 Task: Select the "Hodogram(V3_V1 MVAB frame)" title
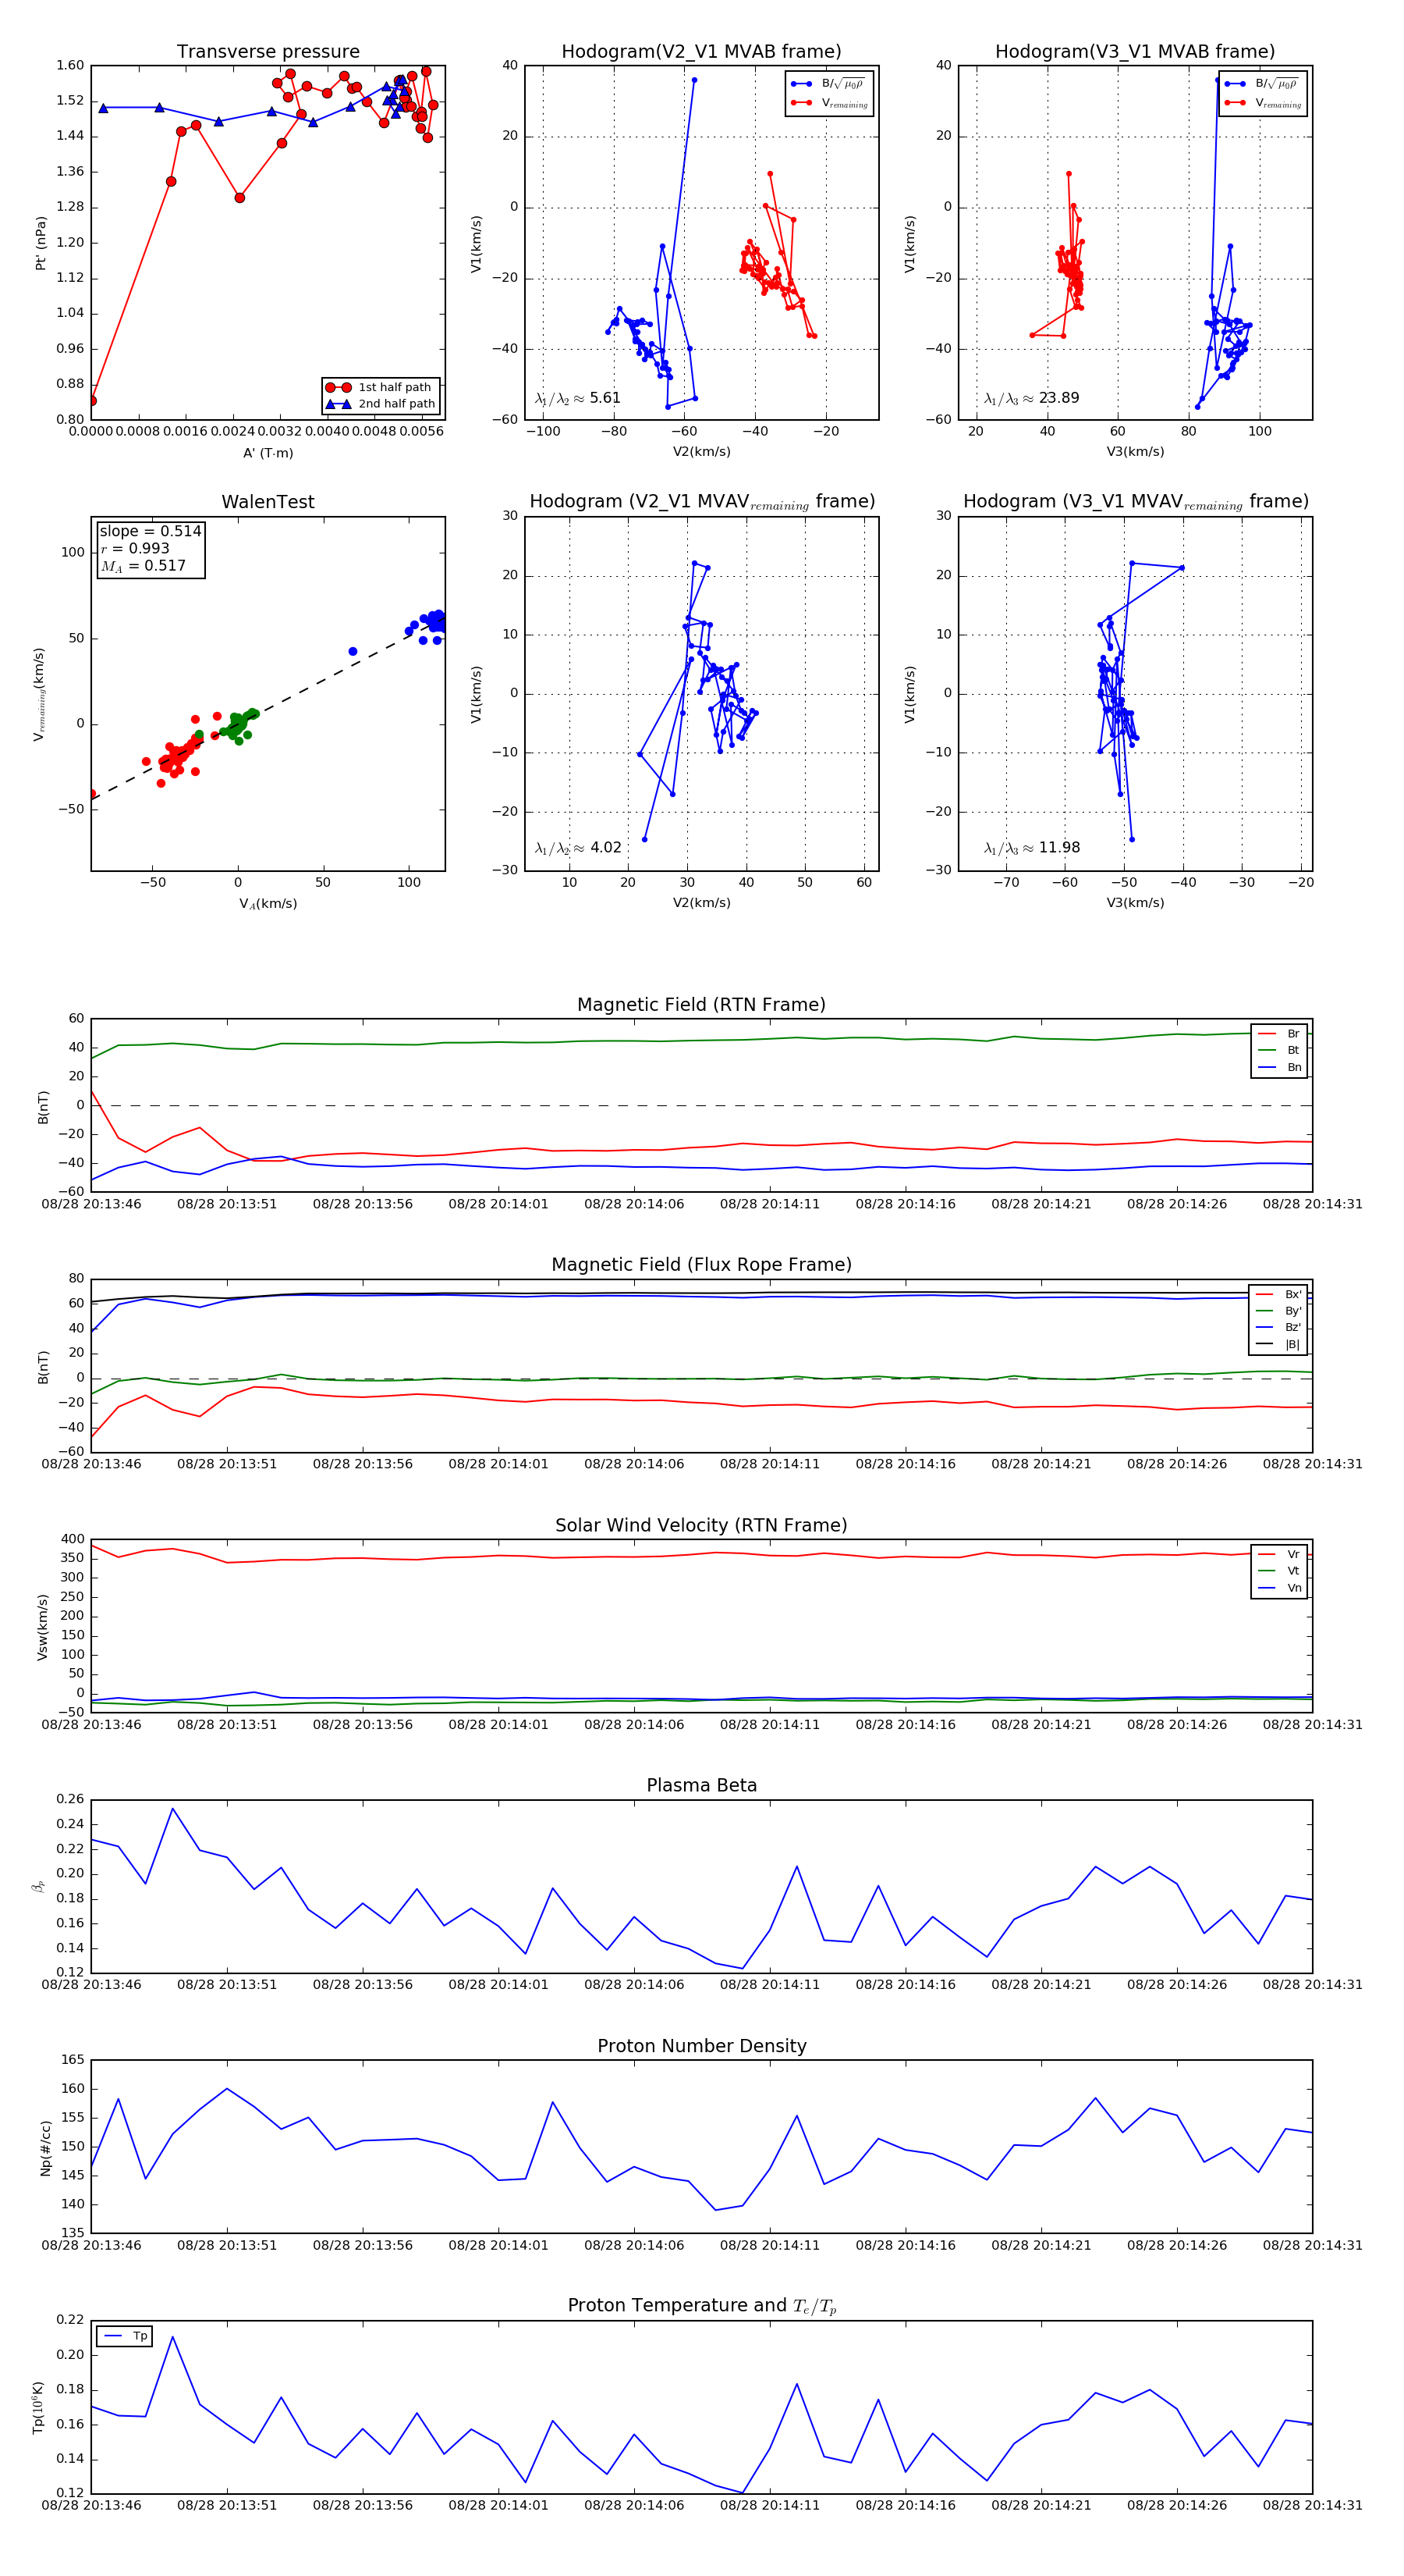[x=1135, y=52]
